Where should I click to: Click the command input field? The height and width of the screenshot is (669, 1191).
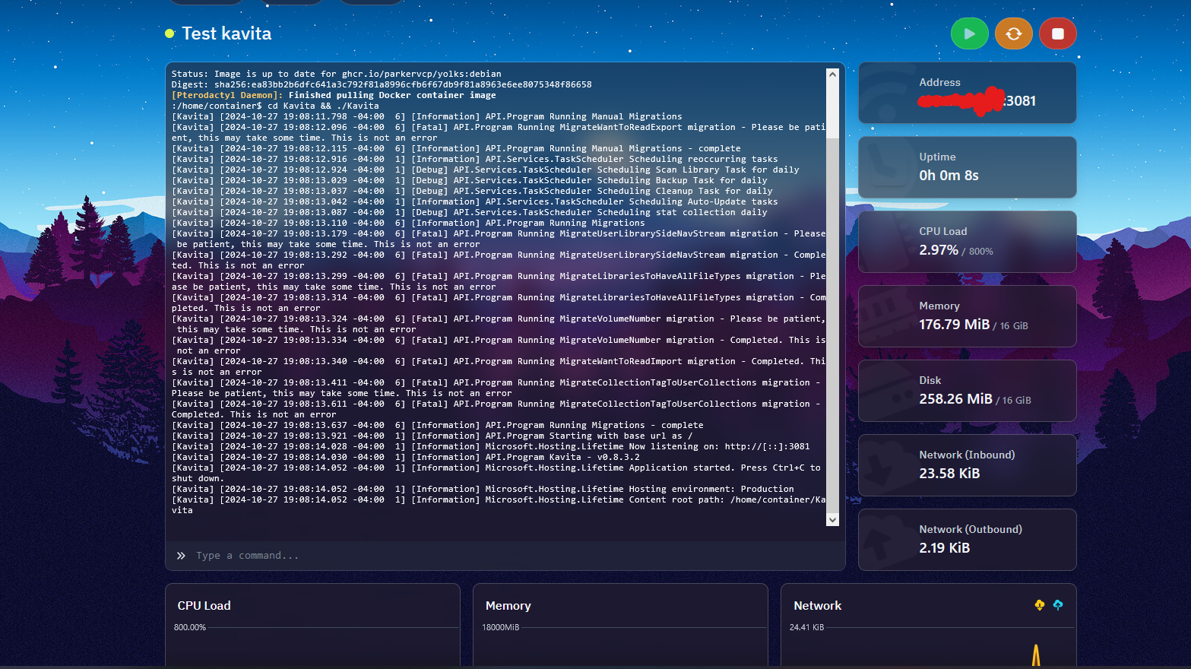tap(505, 556)
